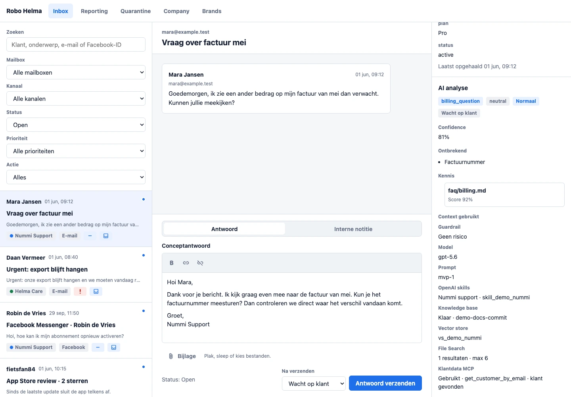
Task: Focus the Zoeken search field
Action: coord(76,44)
